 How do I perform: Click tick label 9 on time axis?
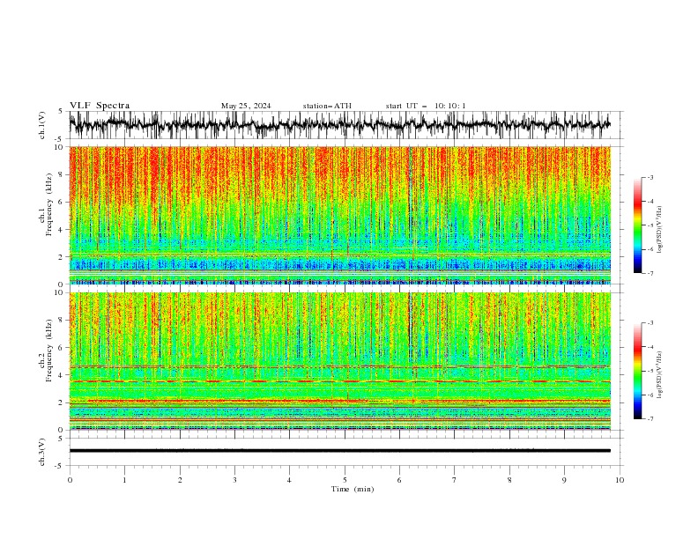click(564, 480)
